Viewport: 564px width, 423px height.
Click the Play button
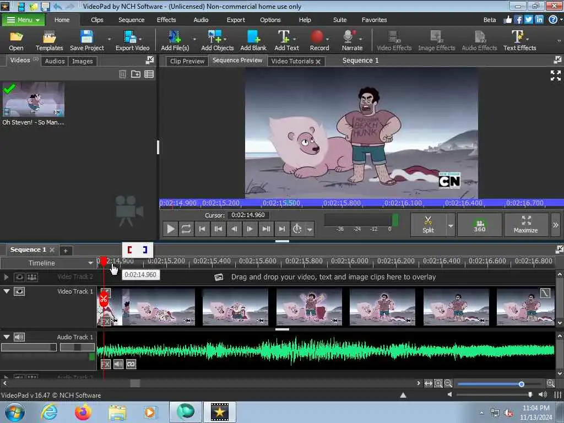click(171, 229)
